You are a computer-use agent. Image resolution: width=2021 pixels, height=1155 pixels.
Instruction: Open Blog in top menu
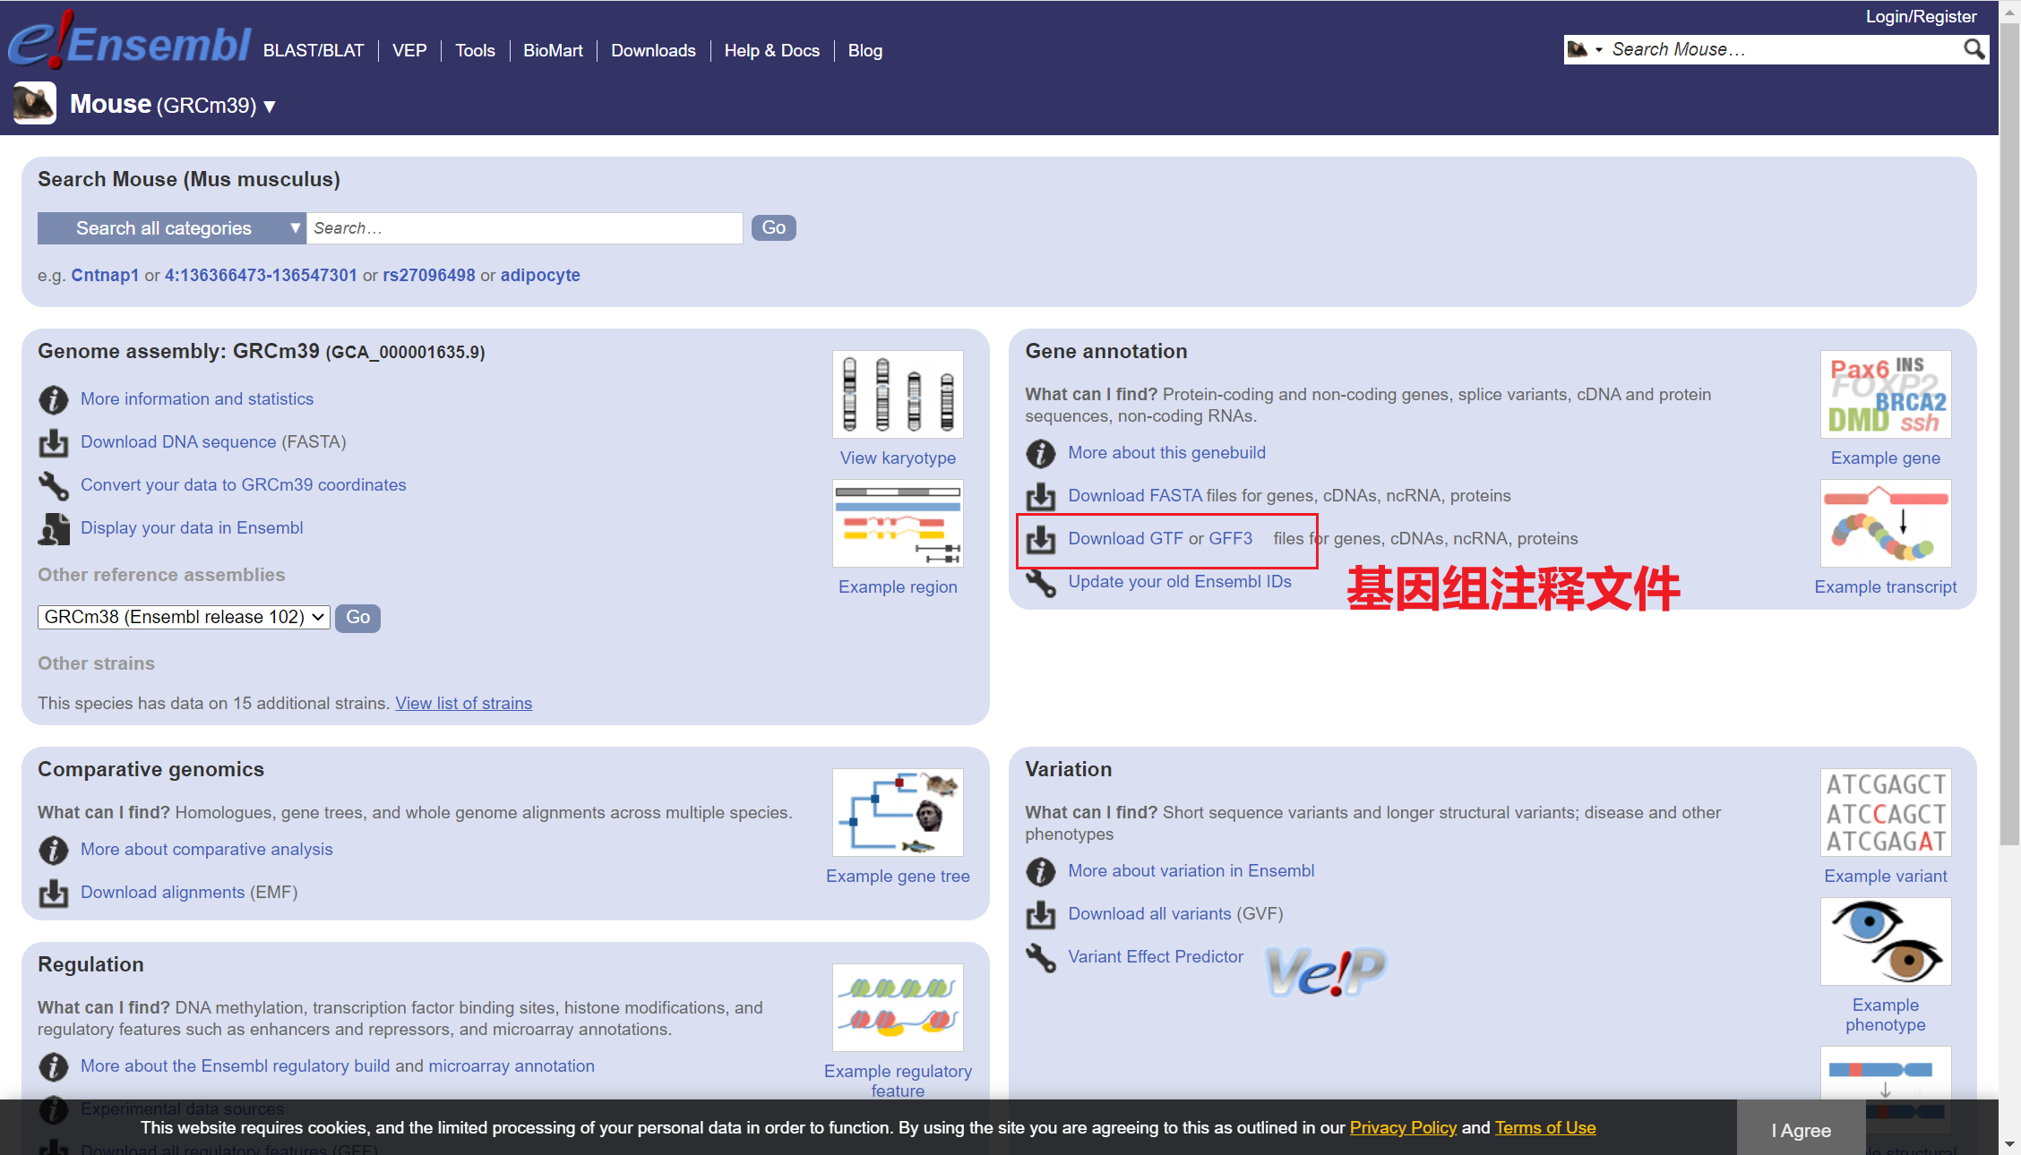point(864,51)
